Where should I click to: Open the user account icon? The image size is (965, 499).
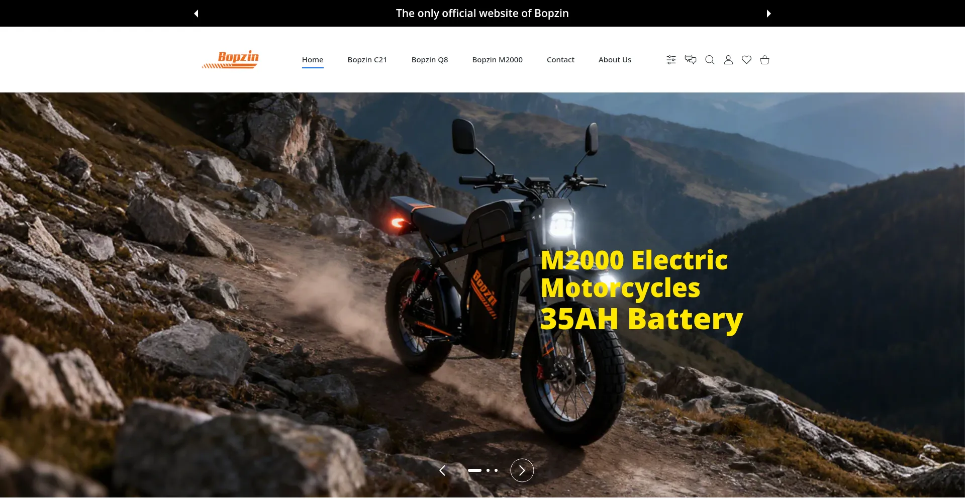728,60
